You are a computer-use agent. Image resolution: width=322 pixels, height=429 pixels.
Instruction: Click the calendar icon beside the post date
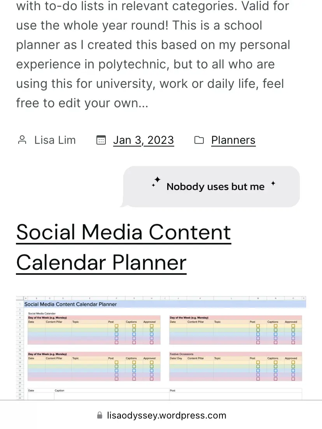[101, 140]
